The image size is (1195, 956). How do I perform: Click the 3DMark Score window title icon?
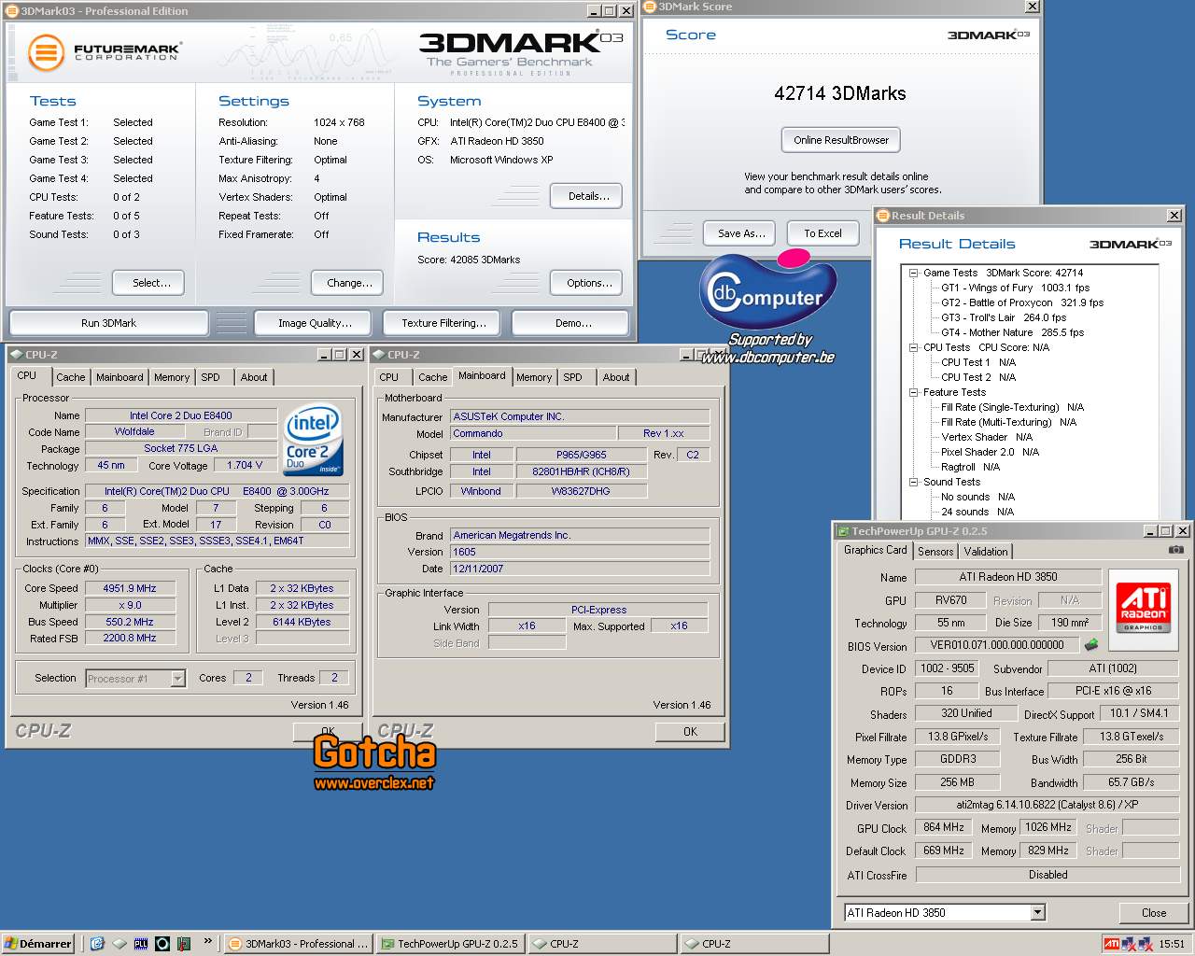point(650,7)
